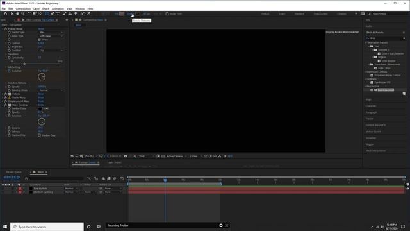410x231 pixels.
Task: Reset the Displacement Map effect
Action: point(41,101)
